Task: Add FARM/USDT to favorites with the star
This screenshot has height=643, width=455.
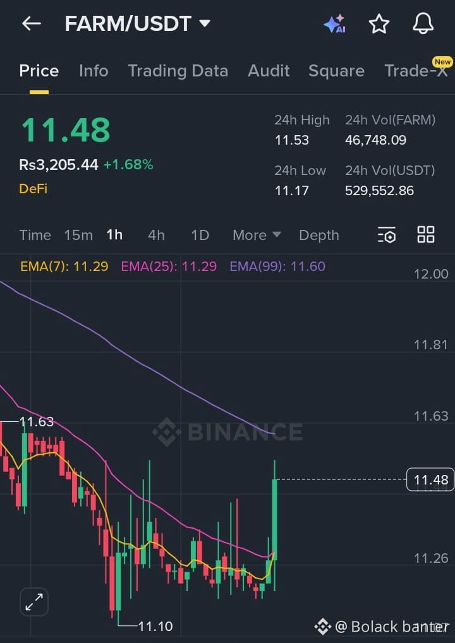Action: [379, 24]
